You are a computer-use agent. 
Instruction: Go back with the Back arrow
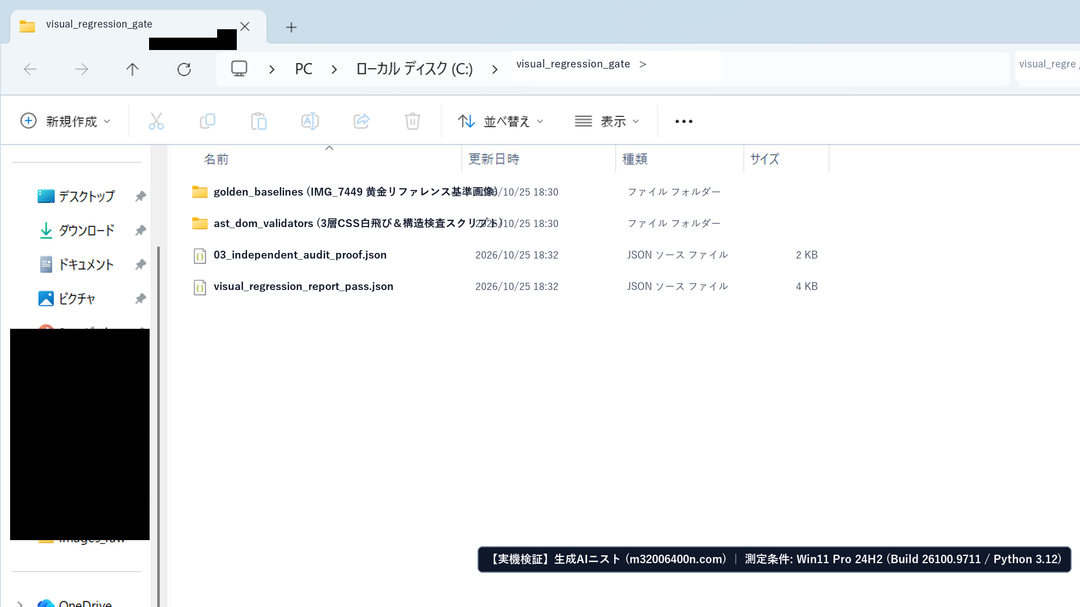click(x=30, y=69)
